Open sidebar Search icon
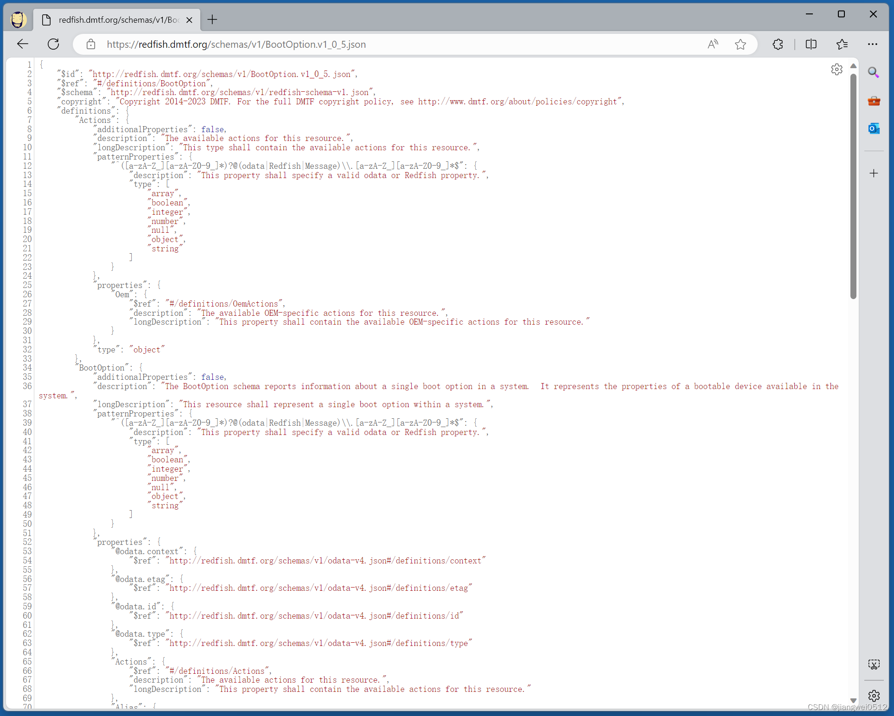 [874, 72]
